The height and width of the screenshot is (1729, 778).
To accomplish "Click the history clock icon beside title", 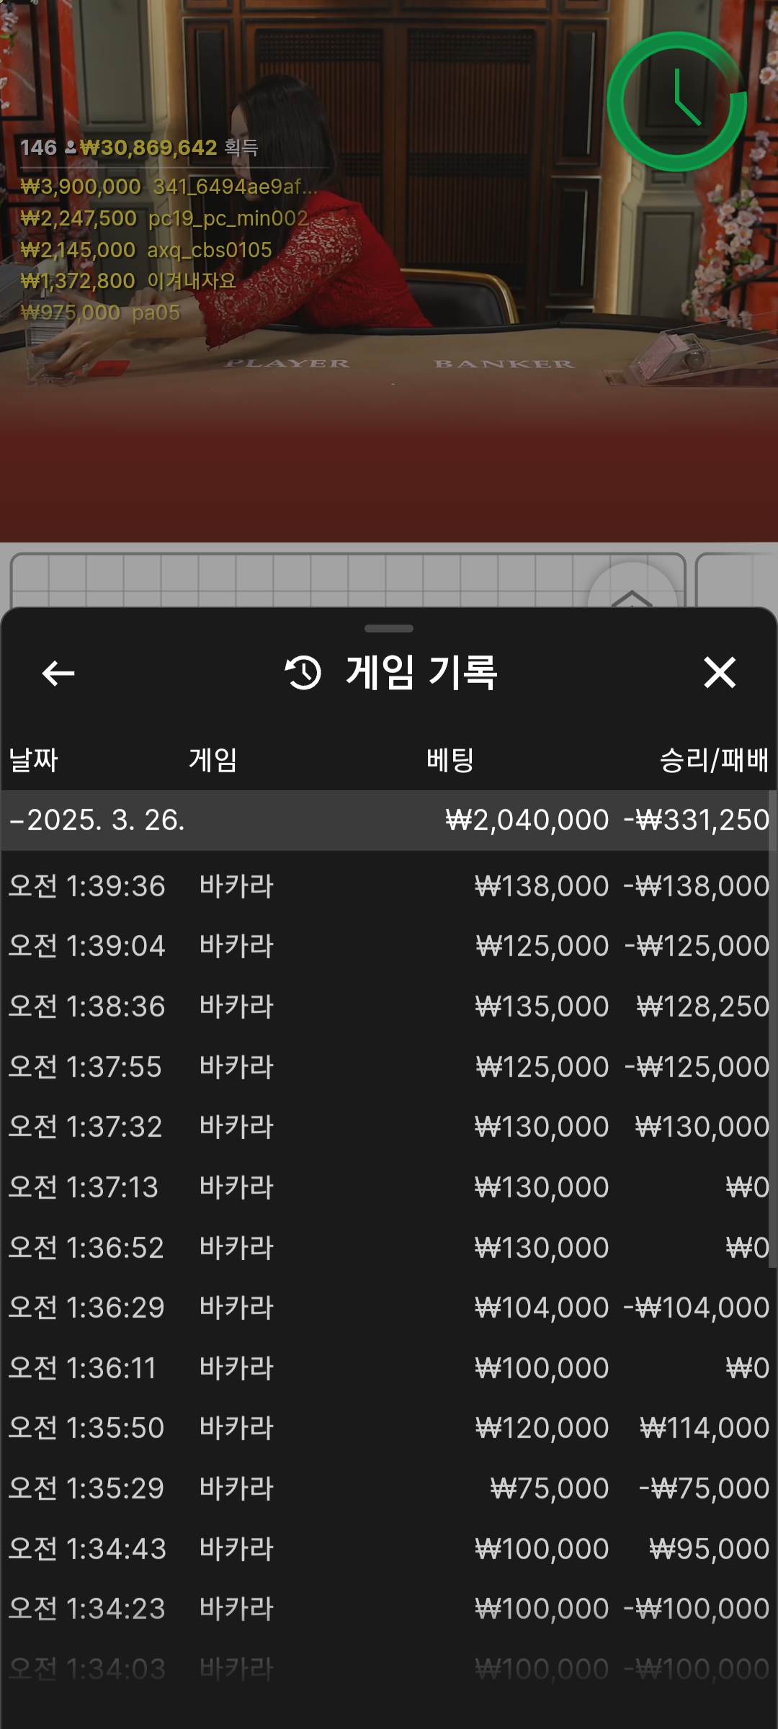I will click(303, 673).
